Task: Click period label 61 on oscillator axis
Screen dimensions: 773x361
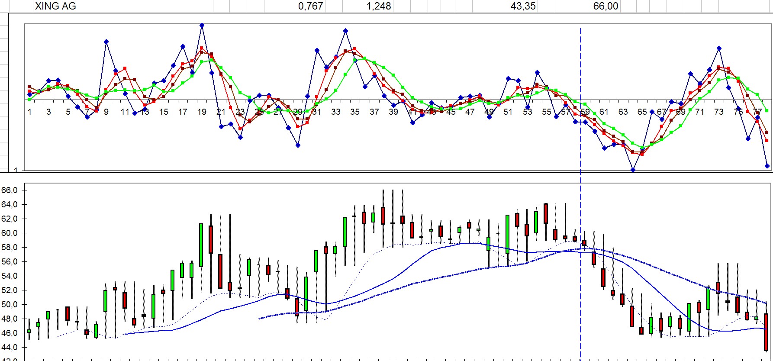Action: click(604, 112)
